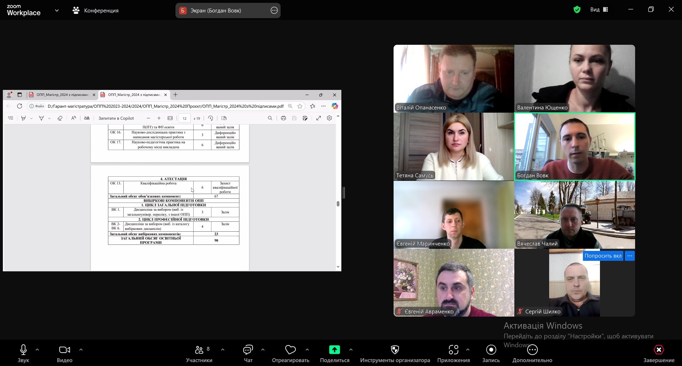Open the Zoom Workplace dropdown chevron
Screen dimensions: 682x366
click(57, 10)
